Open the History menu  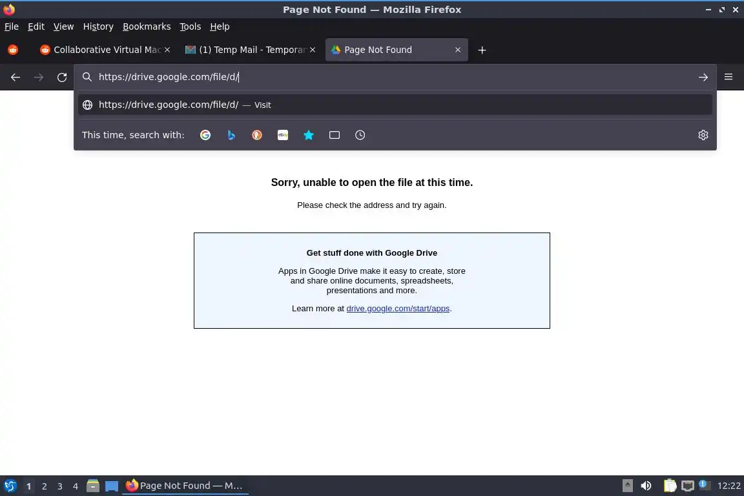click(x=98, y=26)
